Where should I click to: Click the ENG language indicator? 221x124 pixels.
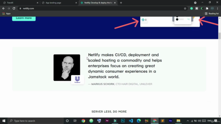pyautogui.click(x=210, y=121)
